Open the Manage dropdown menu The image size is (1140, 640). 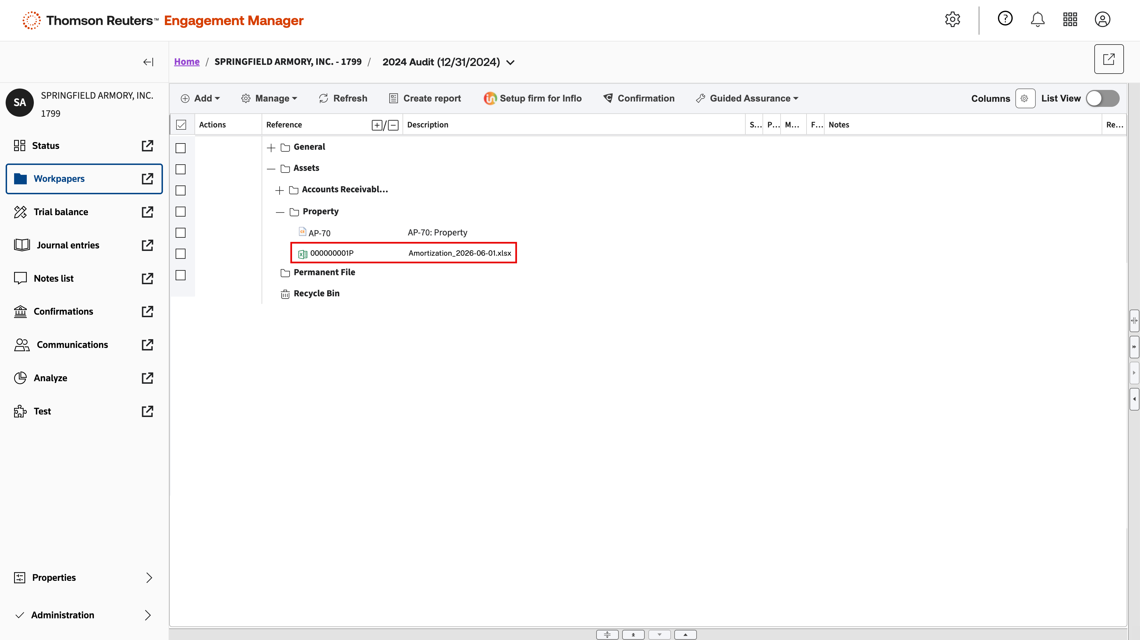point(269,98)
